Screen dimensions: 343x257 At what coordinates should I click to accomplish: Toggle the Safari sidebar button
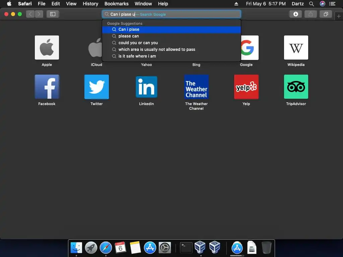pyautogui.click(x=53, y=14)
